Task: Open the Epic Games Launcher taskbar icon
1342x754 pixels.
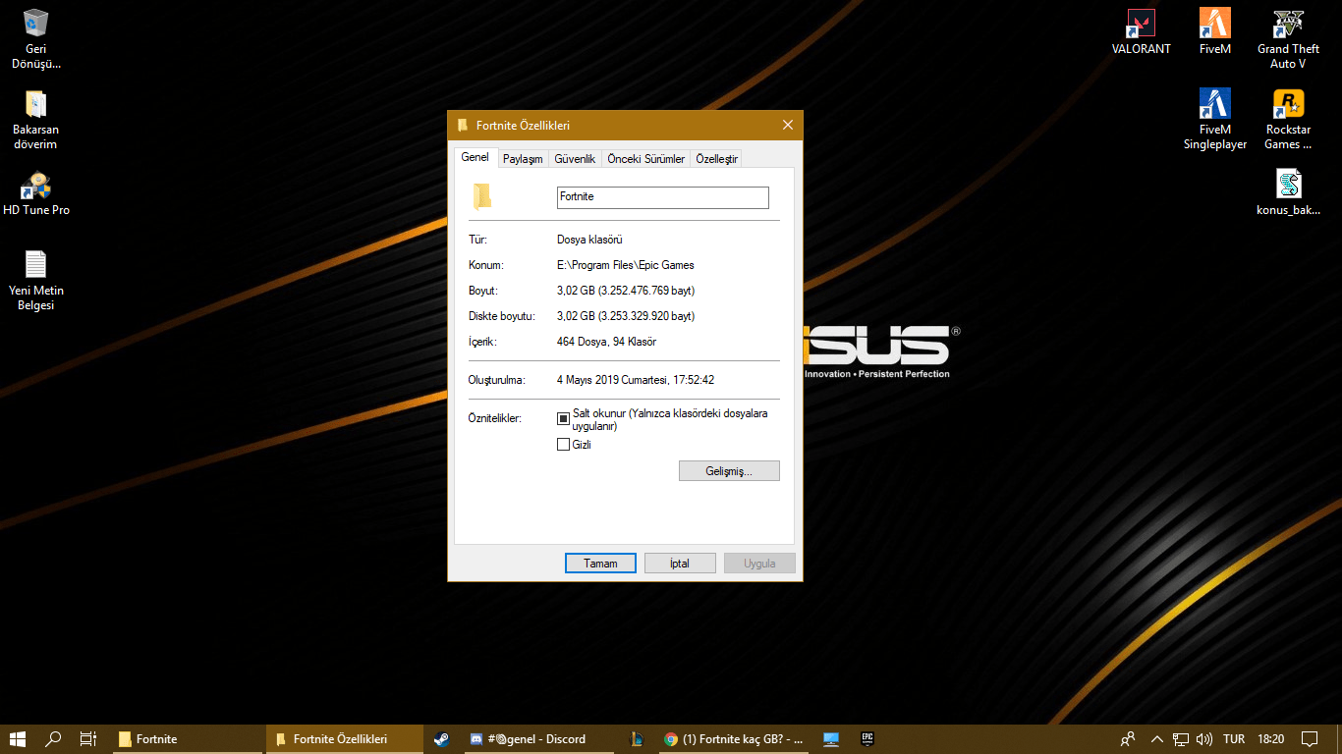Action: pyautogui.click(x=867, y=739)
